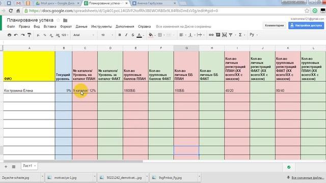Open the Инструменты menu

click(x=101, y=26)
